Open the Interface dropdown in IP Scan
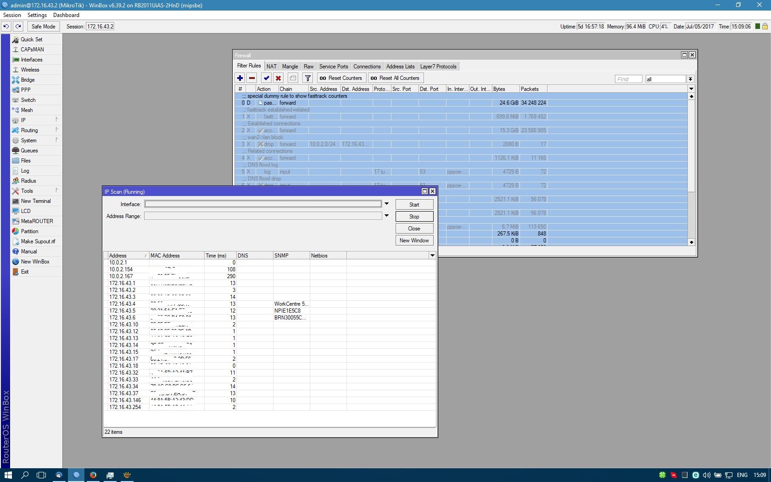 386,204
